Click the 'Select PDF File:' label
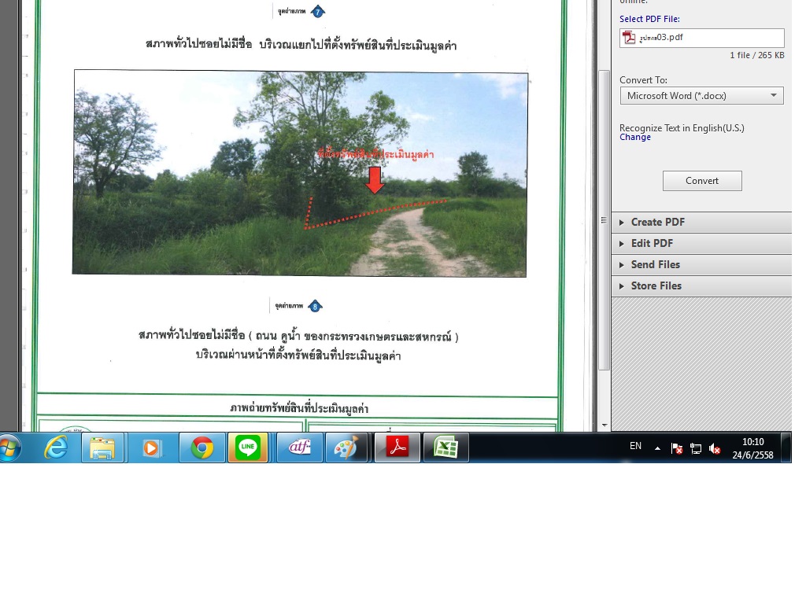The height and width of the screenshot is (604, 806). click(x=649, y=19)
